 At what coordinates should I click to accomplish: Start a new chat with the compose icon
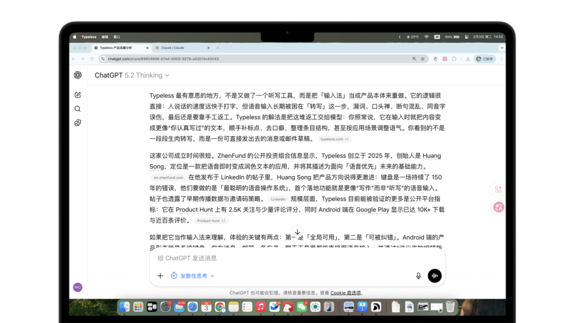[77, 95]
